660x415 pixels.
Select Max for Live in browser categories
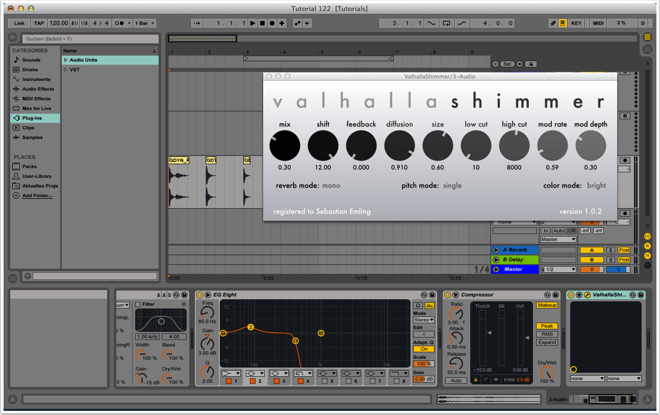37,109
